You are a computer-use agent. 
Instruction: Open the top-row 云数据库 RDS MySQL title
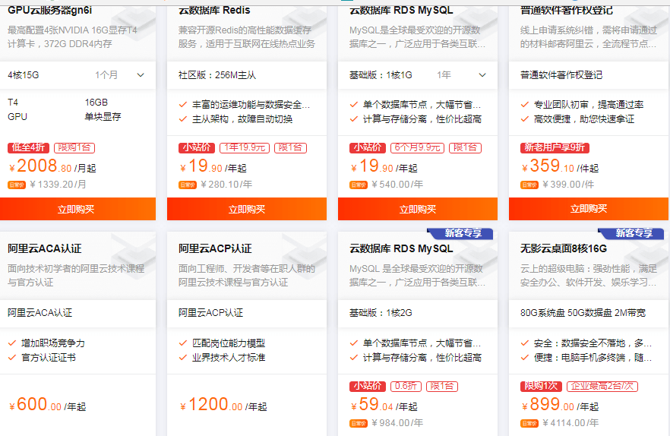click(x=401, y=11)
